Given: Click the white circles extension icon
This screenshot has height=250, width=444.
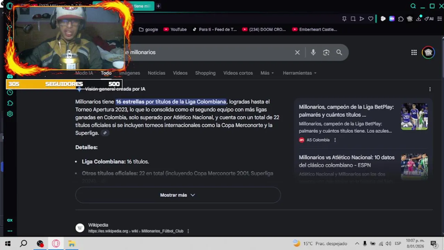Looking at the screenshot, I should 383,19.
